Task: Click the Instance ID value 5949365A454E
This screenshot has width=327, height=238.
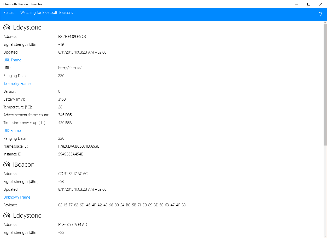Action: (x=71, y=154)
